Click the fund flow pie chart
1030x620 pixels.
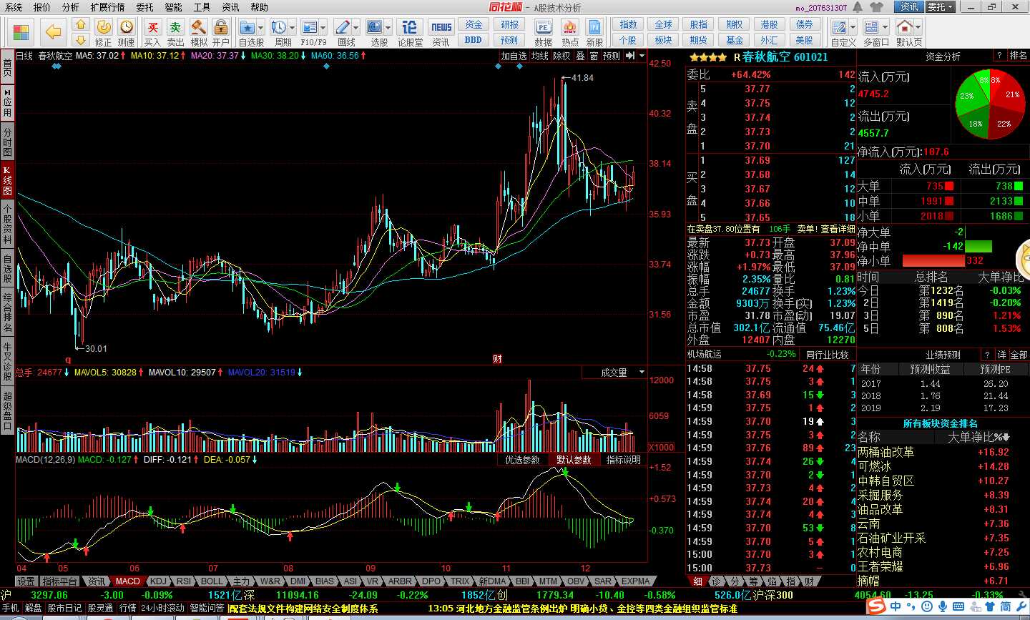tap(991, 106)
